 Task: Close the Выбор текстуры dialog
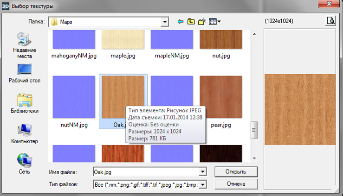[x=329, y=4]
